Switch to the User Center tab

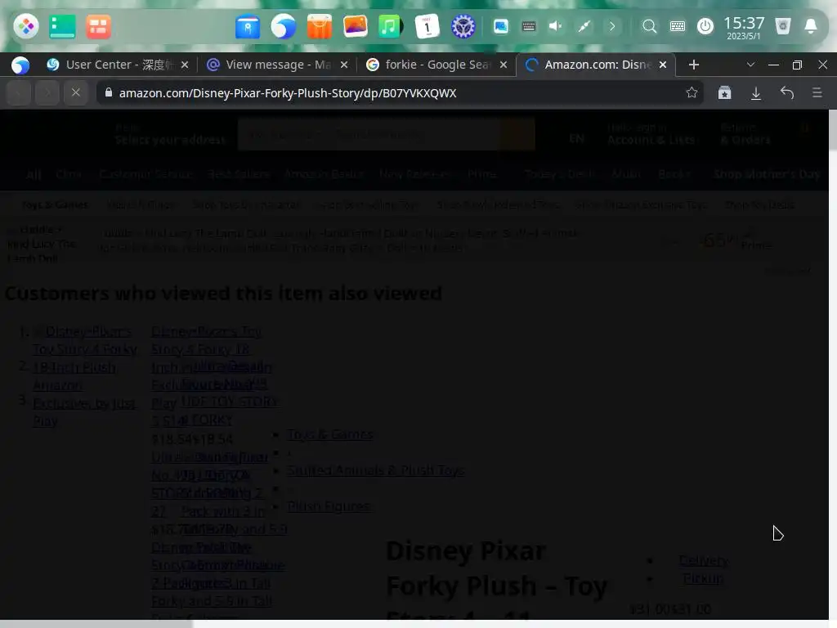tap(118, 65)
